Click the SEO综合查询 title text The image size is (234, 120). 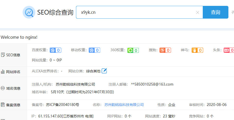[55, 12]
